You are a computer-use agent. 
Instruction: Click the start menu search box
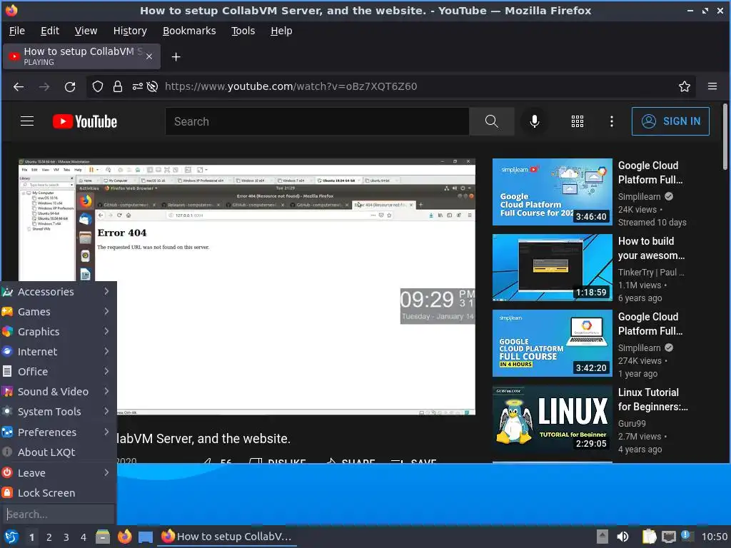59,514
